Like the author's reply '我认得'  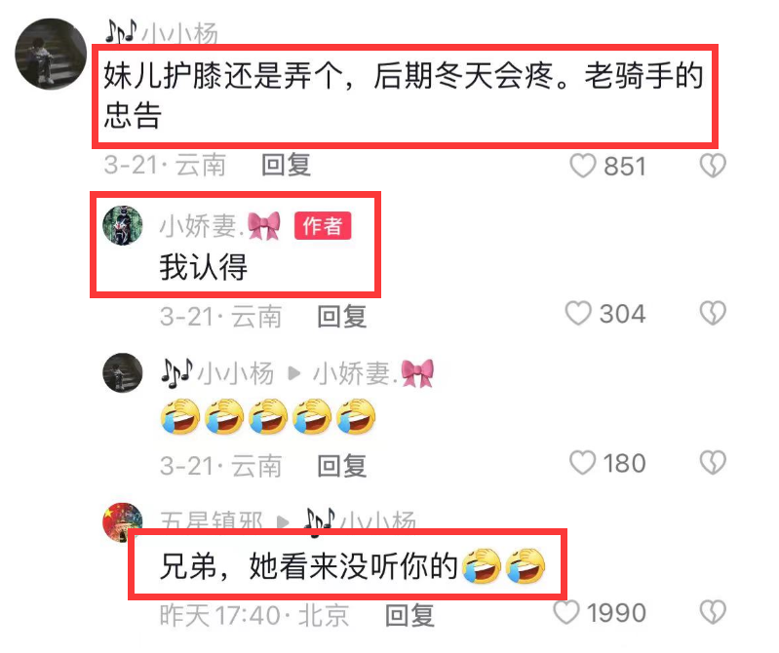[x=578, y=313]
